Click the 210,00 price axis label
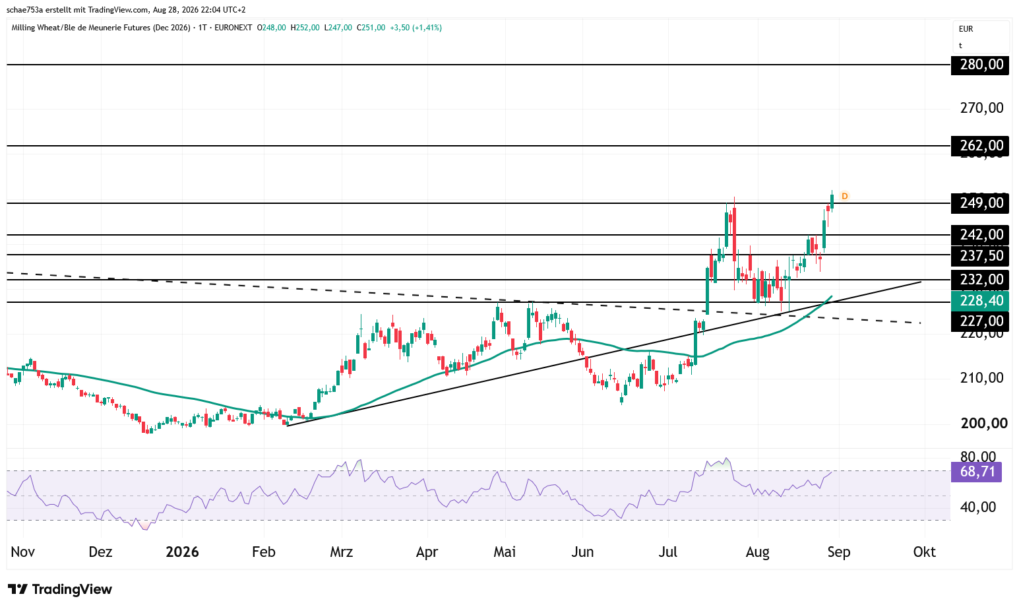This screenshot has width=1019, height=609. [x=982, y=377]
